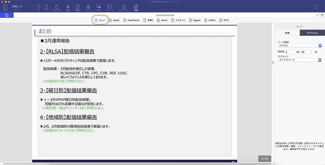Convert to ePub with ePubに
This screenshot has height=165, width=325.
tap(162, 20)
